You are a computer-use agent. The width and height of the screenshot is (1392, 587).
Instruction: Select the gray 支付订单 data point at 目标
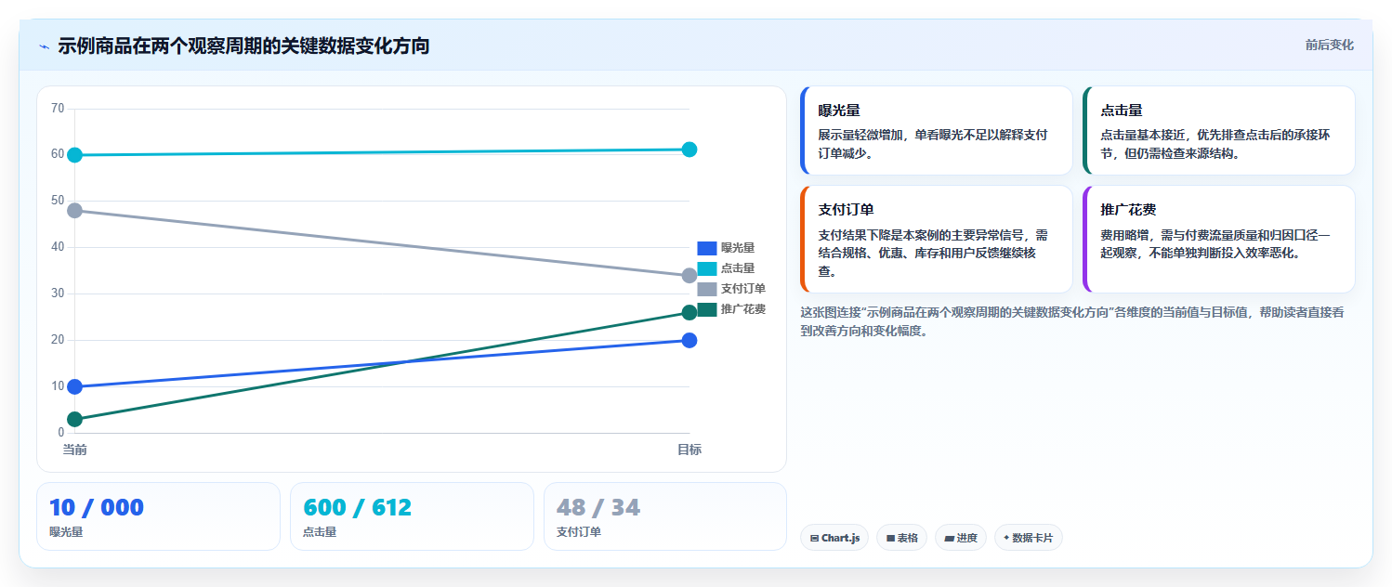pyautogui.click(x=689, y=275)
